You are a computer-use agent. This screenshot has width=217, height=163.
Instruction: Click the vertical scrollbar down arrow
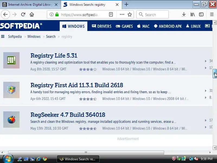tap(215, 148)
